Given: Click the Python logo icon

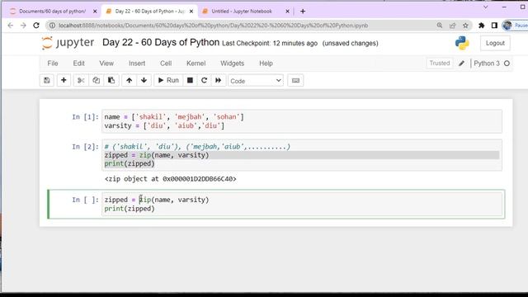Looking at the screenshot, I should click(462, 43).
